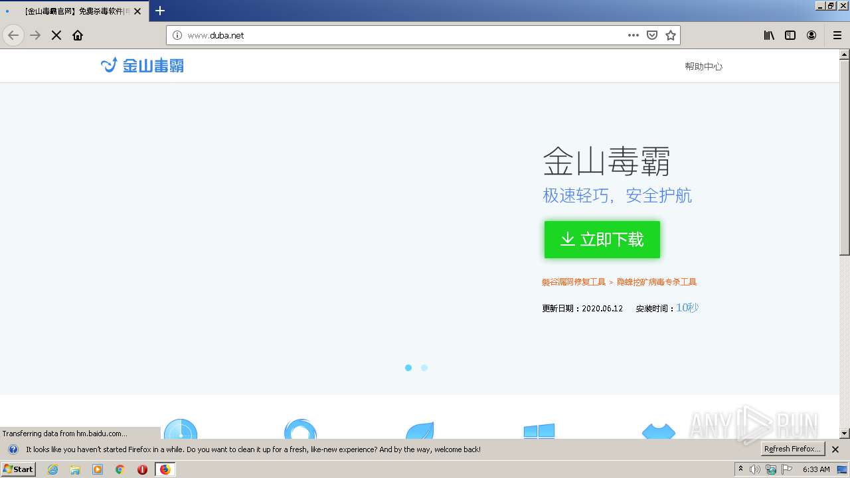Select the second carousel dot indicator
The width and height of the screenshot is (850, 478).
point(424,368)
